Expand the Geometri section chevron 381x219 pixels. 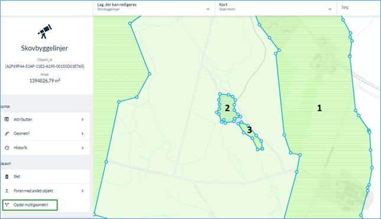(82, 133)
